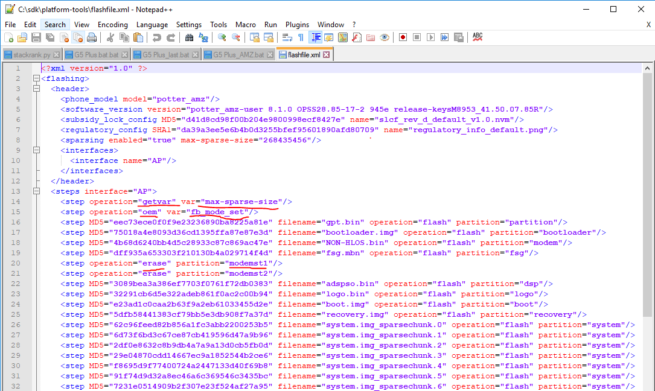655x391 pixels.
Task: Collapse the header fold on line 3
Action: pos(36,89)
